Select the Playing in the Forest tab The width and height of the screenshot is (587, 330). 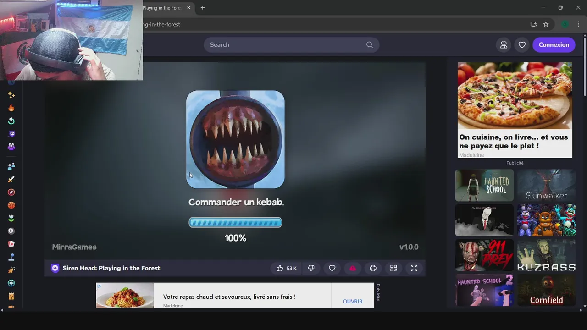(163, 8)
